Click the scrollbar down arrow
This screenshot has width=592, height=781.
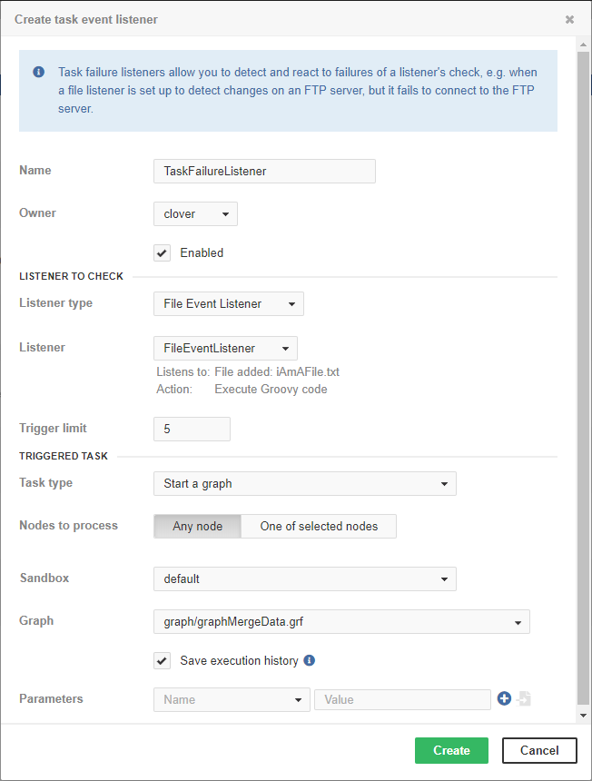click(x=583, y=716)
